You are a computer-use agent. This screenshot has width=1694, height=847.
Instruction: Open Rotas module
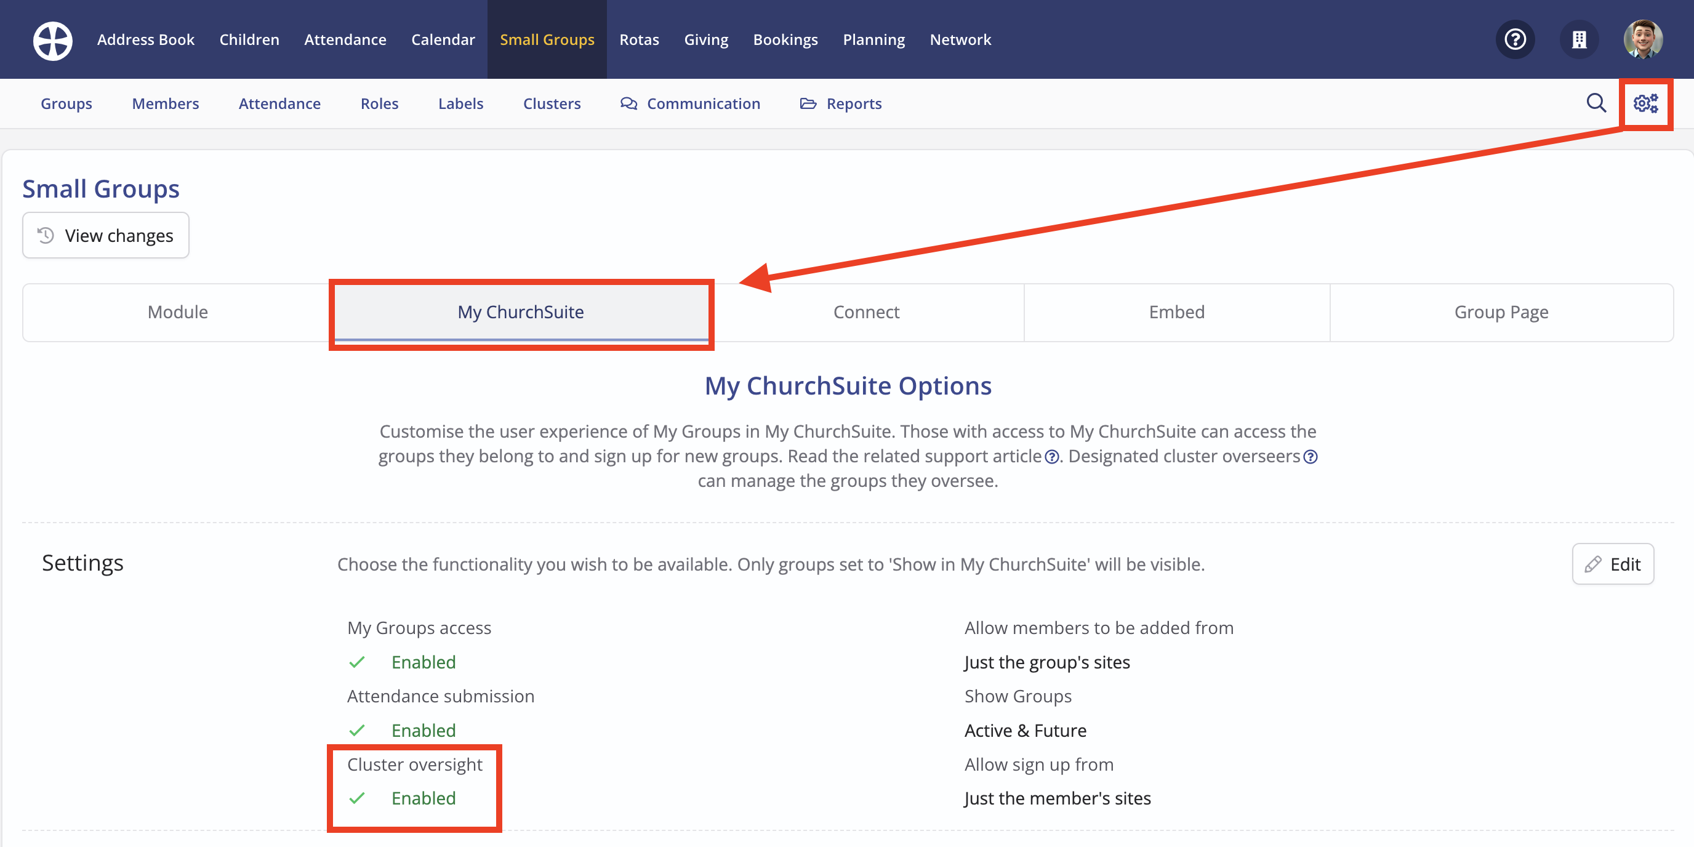639,39
